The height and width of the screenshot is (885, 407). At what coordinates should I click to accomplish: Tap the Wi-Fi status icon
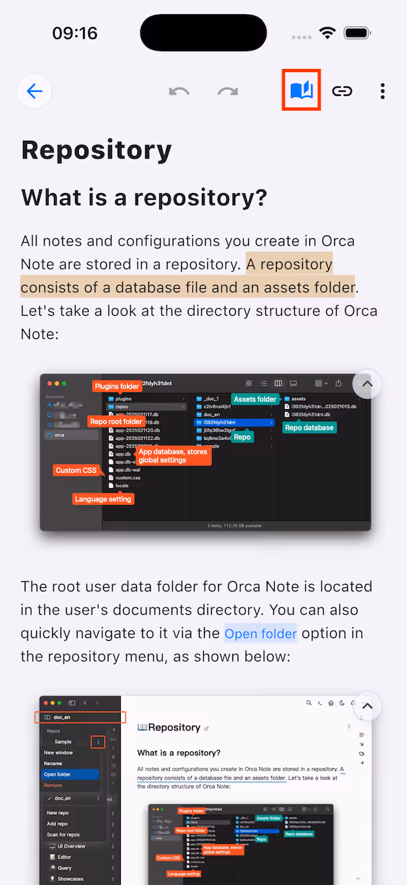tap(328, 33)
